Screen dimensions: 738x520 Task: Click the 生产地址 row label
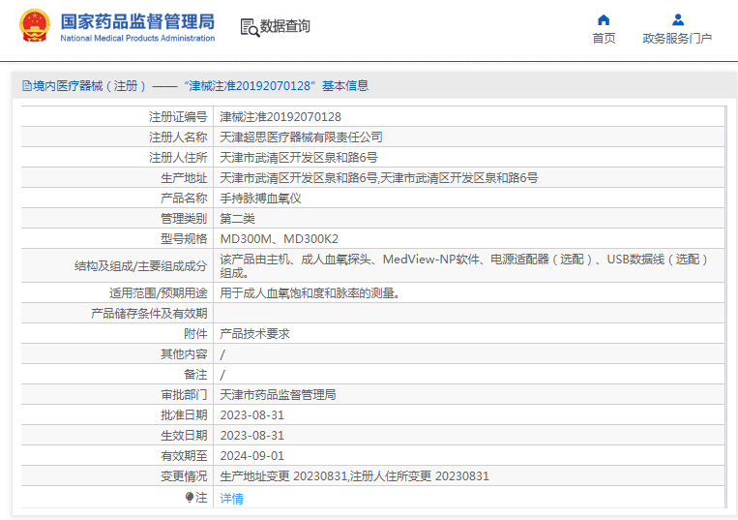[184, 177]
